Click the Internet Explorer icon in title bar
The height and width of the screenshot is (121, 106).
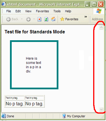(x=4, y=4)
